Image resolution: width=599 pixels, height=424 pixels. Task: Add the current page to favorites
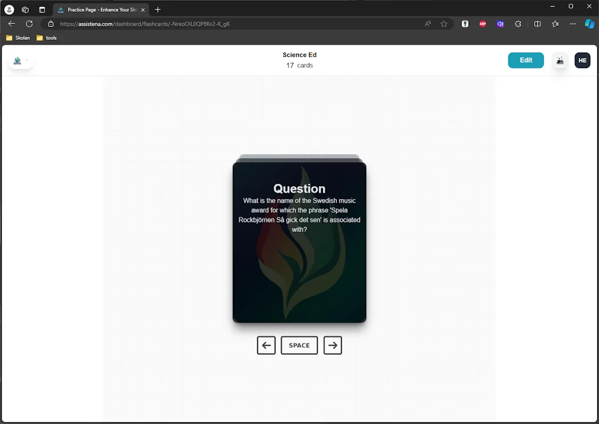tap(445, 24)
